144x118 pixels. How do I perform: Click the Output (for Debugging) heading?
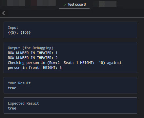tap(31, 48)
